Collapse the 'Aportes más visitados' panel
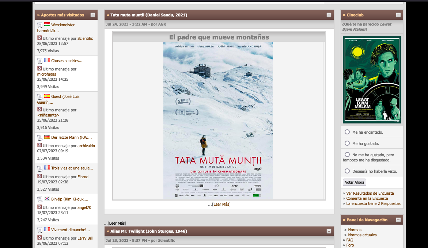428x248 pixels. 93,15
